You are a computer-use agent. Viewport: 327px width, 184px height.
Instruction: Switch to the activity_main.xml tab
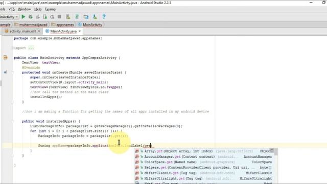pyautogui.click(x=22, y=31)
